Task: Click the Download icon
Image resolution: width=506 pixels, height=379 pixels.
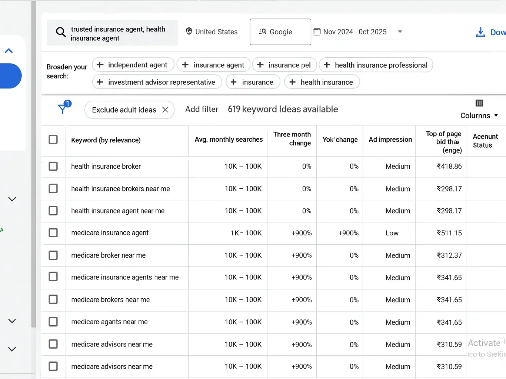Action: pyautogui.click(x=480, y=32)
